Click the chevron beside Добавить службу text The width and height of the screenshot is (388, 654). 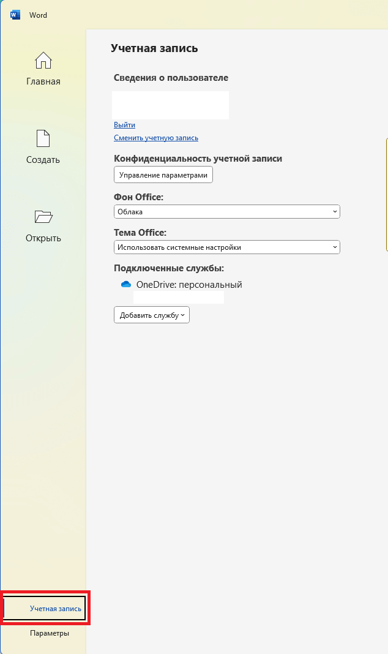coord(182,315)
